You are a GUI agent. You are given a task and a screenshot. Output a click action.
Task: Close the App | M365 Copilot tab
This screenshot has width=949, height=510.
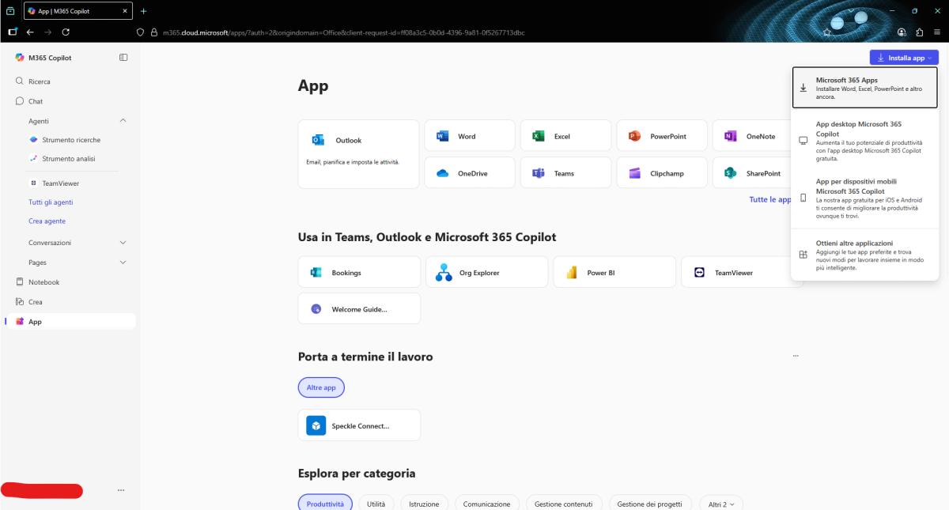tap(123, 11)
